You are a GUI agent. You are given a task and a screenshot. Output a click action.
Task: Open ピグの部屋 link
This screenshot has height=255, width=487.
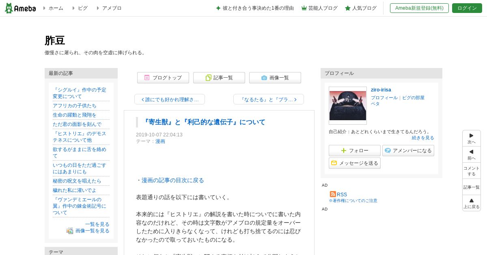(413, 98)
